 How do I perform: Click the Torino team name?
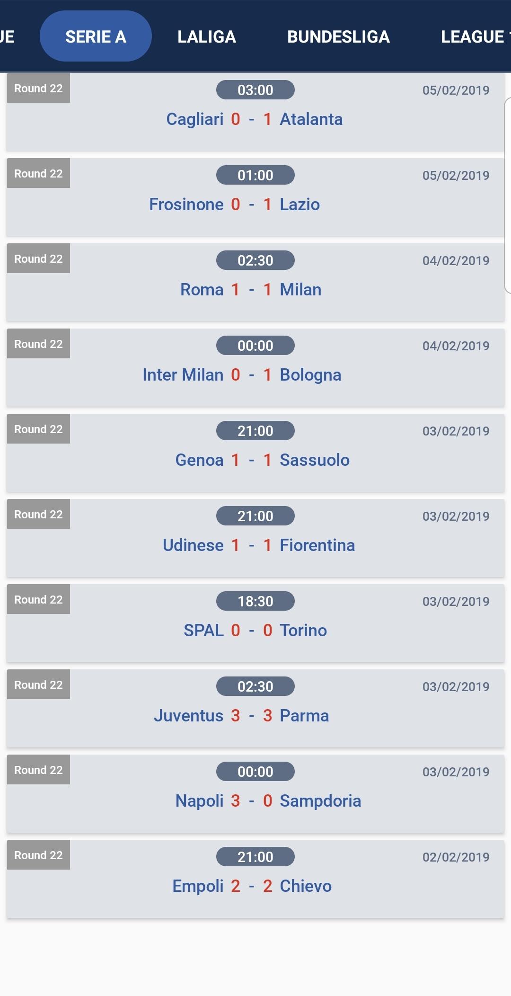[x=303, y=631]
